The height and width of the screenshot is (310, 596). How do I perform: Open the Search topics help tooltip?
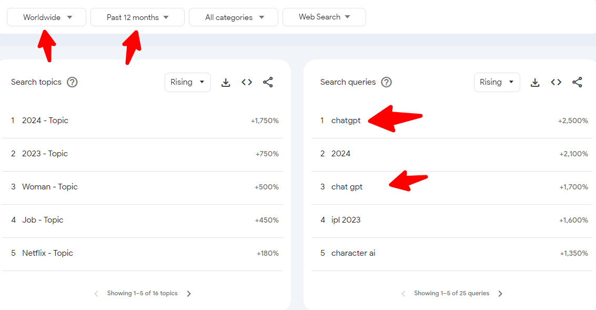[x=72, y=82]
